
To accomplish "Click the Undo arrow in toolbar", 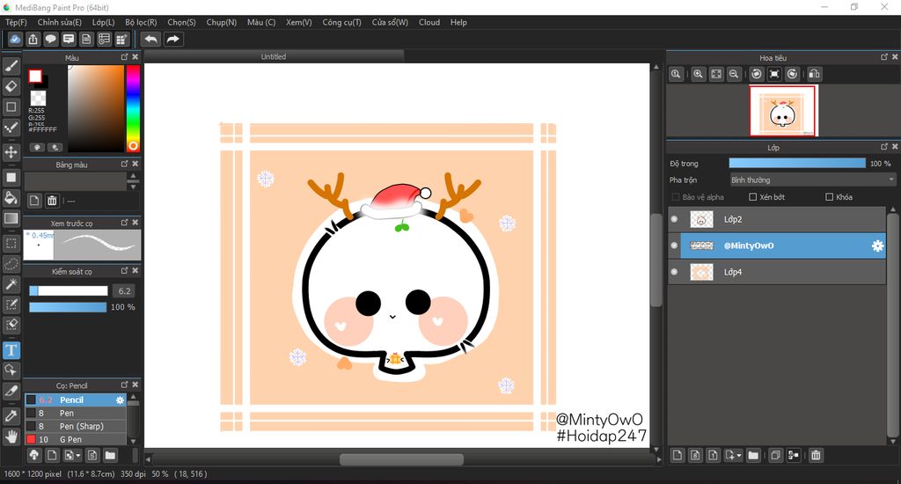I will pyautogui.click(x=150, y=39).
